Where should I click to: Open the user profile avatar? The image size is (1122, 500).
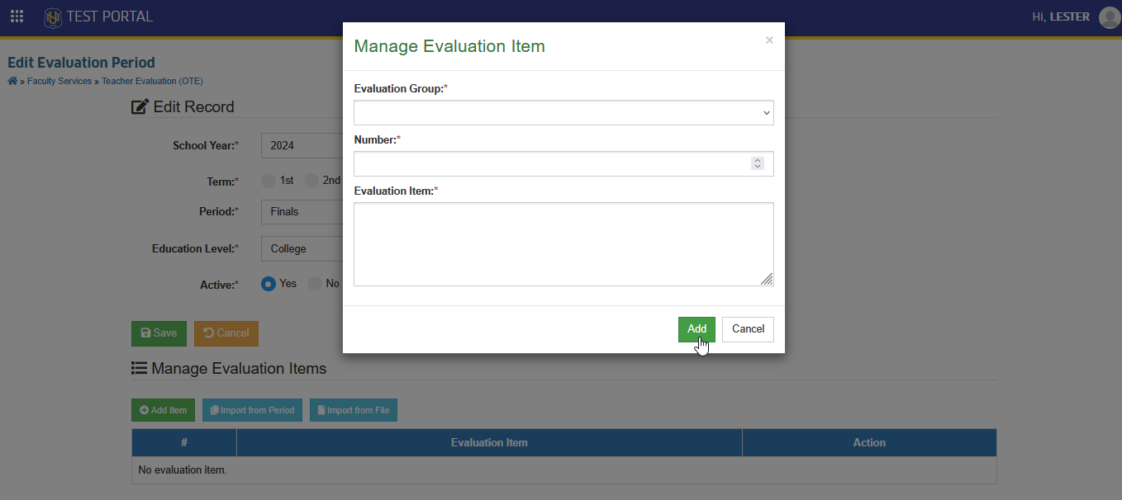(x=1110, y=17)
